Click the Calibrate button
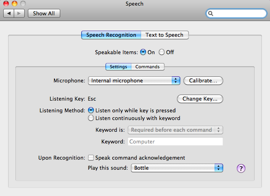Image resolution: width=270 pixels, height=196 pixels. (203, 81)
